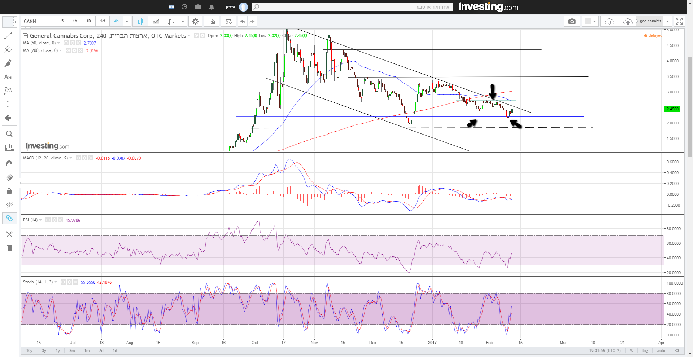693x357 pixels.
Task: Redo the chart action
Action: (x=252, y=21)
